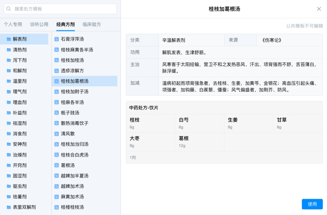The image size is (327, 215).
Task: Click document icon next to 葛根汤
Action: pyautogui.click(x=56, y=165)
